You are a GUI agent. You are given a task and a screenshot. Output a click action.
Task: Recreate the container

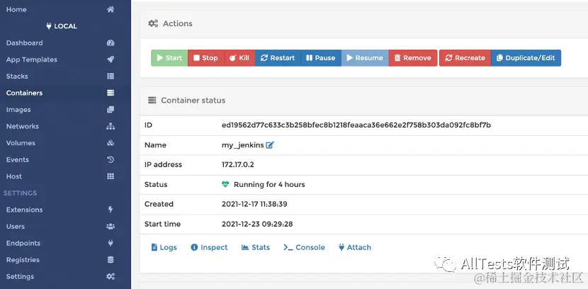tap(465, 58)
